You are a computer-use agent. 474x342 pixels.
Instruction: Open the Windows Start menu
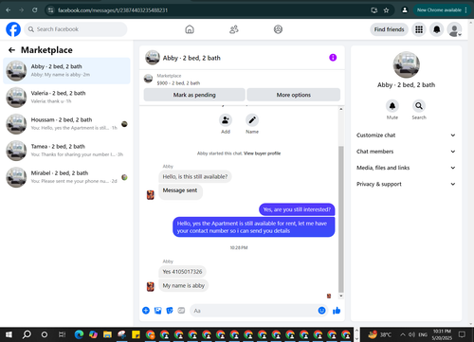coord(9,334)
